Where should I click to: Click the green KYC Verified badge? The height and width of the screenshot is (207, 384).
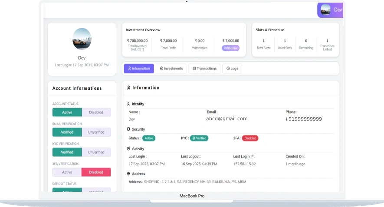point(199,138)
